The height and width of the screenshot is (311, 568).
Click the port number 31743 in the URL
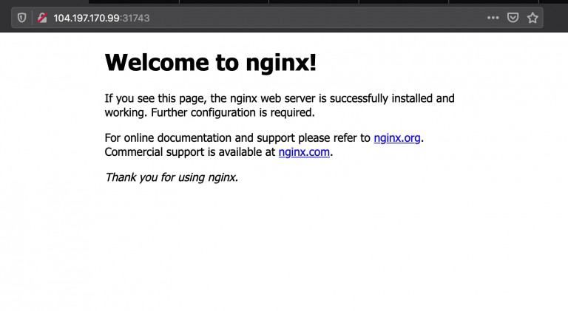pos(136,18)
